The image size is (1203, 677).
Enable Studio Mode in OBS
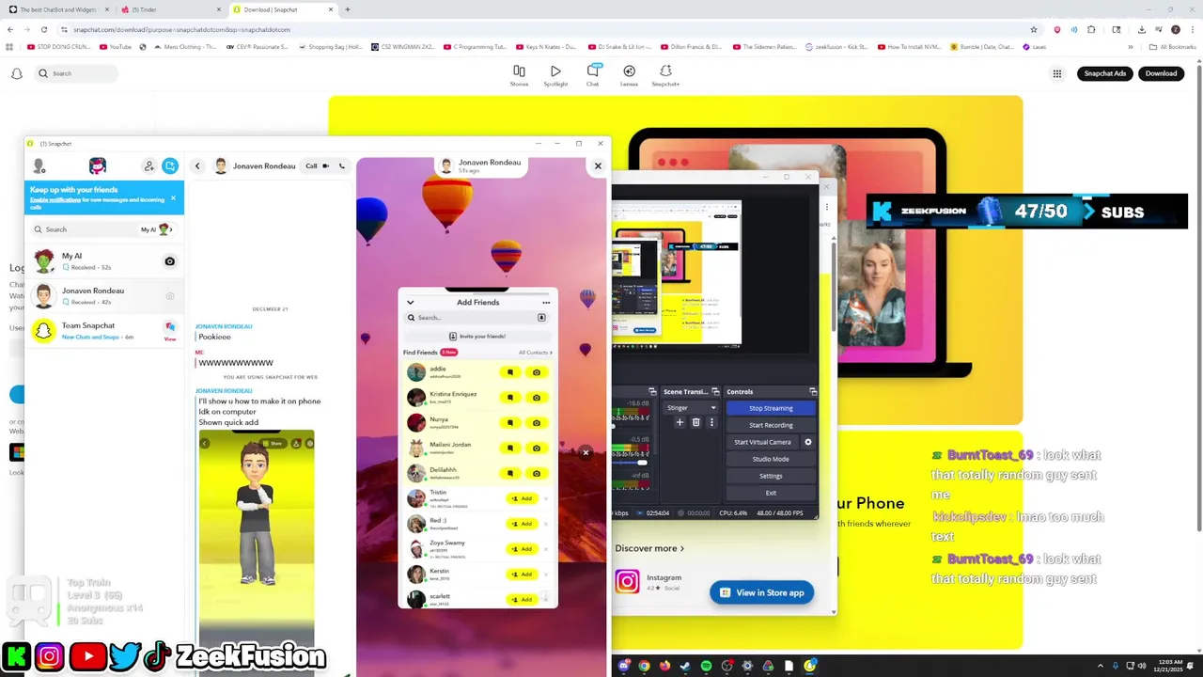pos(771,459)
